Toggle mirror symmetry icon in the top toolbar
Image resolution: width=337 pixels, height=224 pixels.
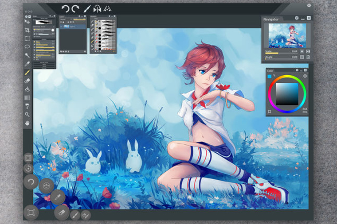pyautogui.click(x=97, y=9)
